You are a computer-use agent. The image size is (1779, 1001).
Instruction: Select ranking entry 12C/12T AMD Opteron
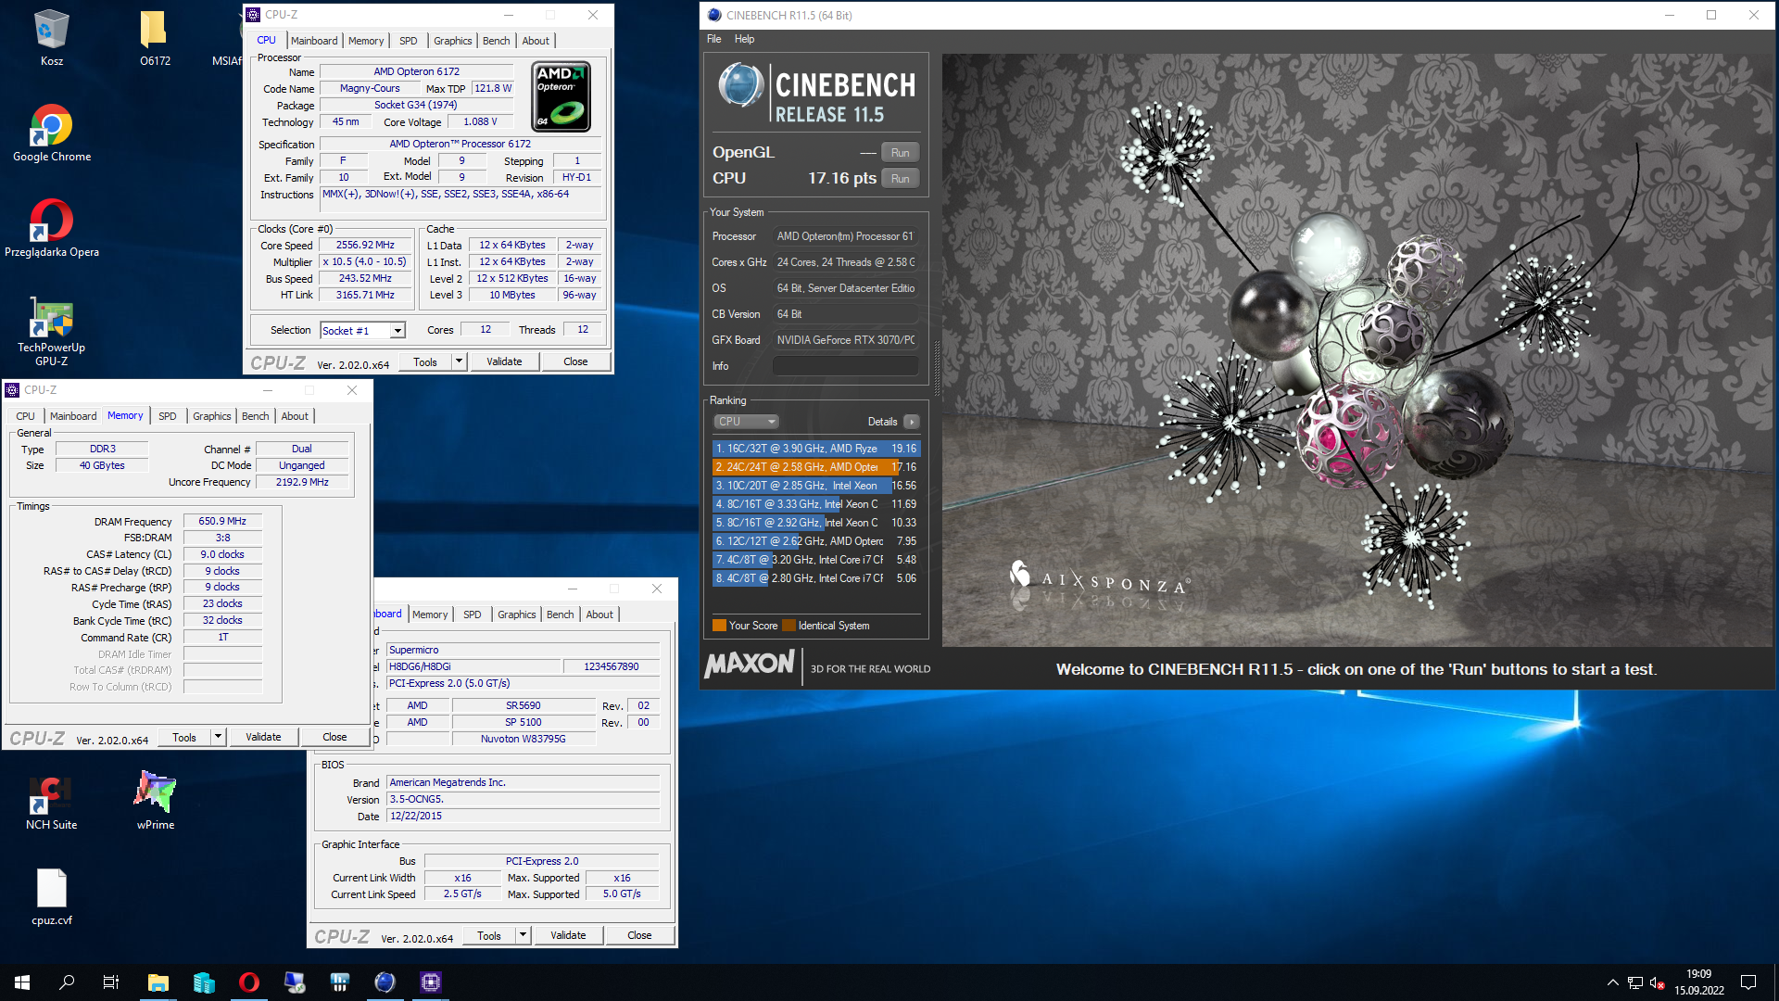(x=815, y=541)
